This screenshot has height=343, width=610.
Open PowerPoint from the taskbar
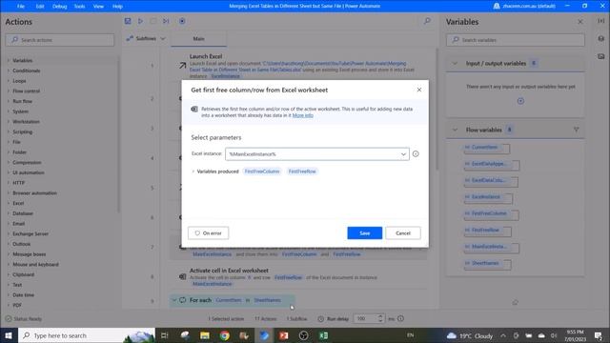tap(284, 335)
